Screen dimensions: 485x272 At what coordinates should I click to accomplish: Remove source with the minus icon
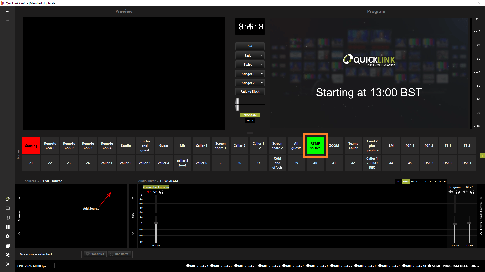(x=124, y=187)
